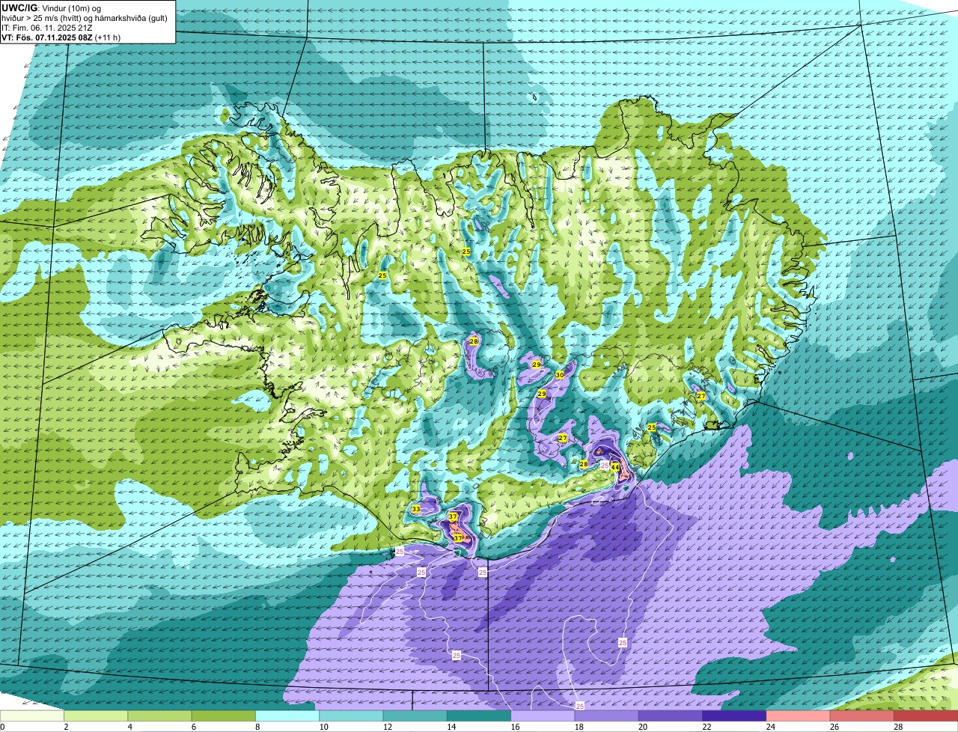This screenshot has height=732, width=958.
Task: Click the "IT: Fim. 06. 11. 2025 21Z" line
Action: (x=47, y=27)
